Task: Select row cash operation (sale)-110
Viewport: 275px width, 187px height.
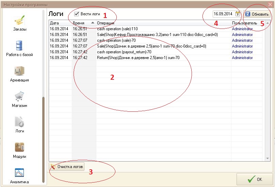Action: [x=156, y=29]
